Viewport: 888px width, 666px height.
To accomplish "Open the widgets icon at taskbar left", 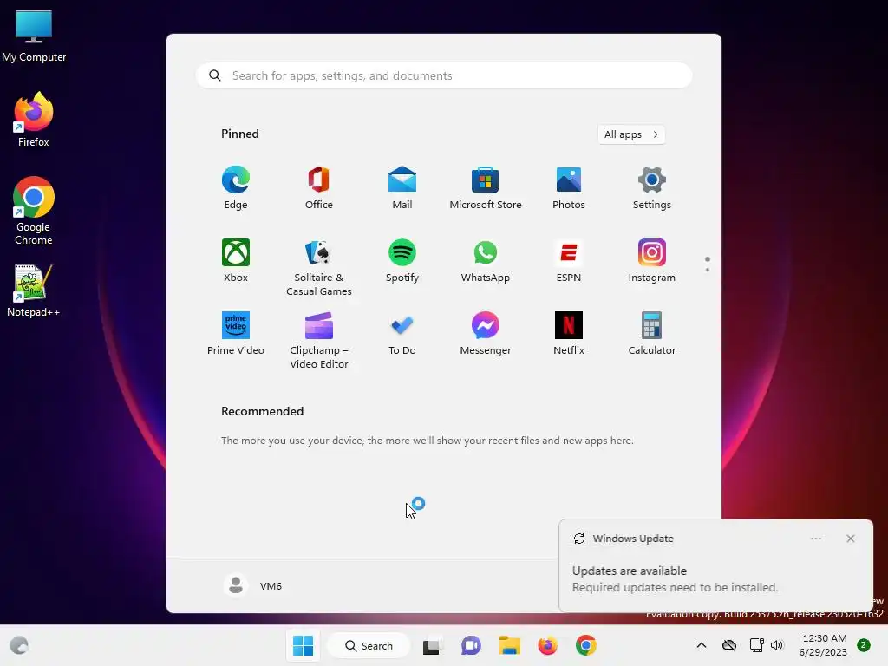I will pyautogui.click(x=19, y=645).
